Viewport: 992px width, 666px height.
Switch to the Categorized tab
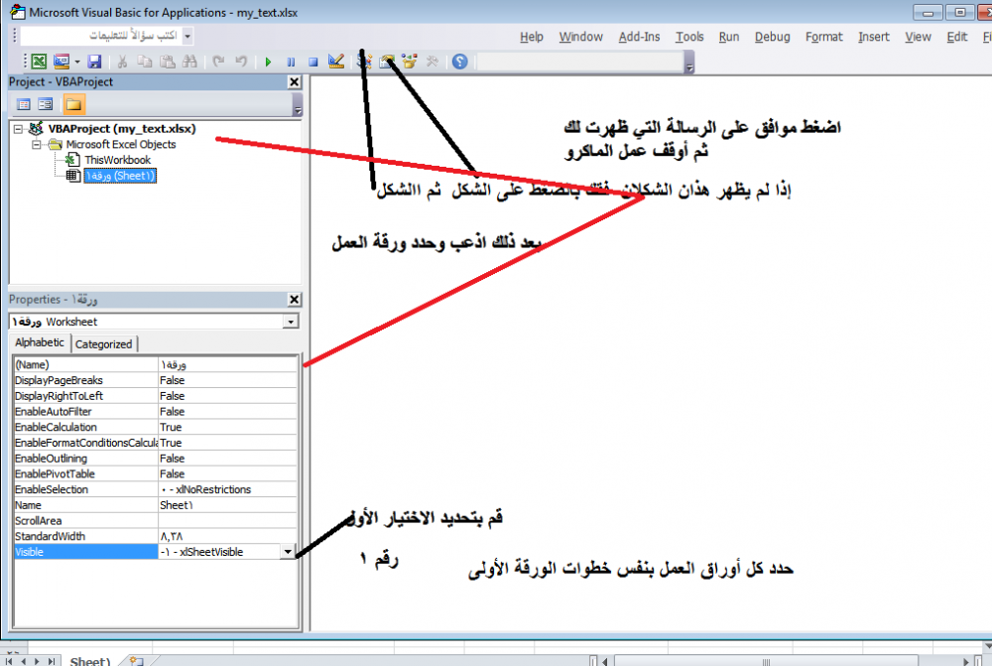[x=104, y=343]
